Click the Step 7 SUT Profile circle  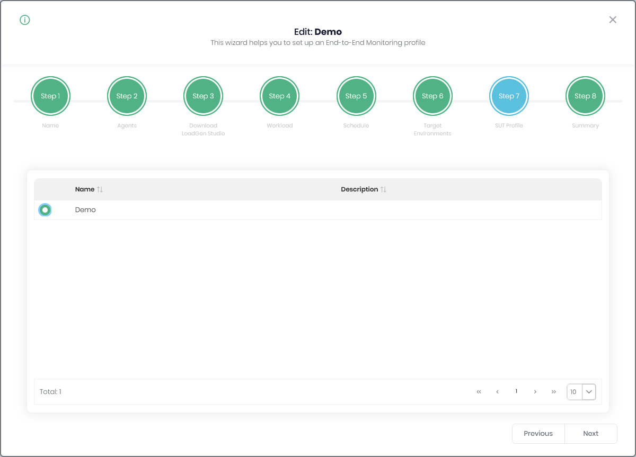(x=509, y=96)
